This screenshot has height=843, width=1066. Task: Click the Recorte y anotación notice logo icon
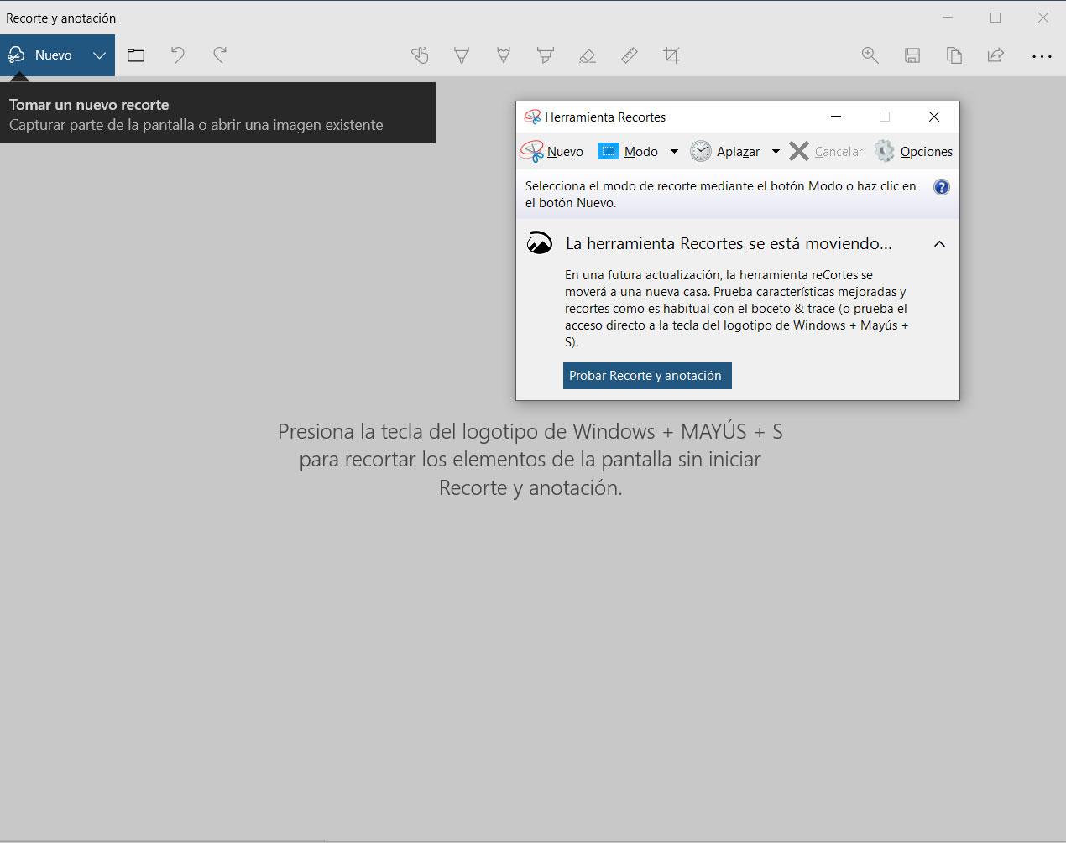click(539, 243)
